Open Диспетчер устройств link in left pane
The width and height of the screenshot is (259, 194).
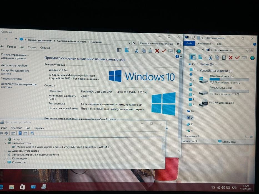pos(14,65)
